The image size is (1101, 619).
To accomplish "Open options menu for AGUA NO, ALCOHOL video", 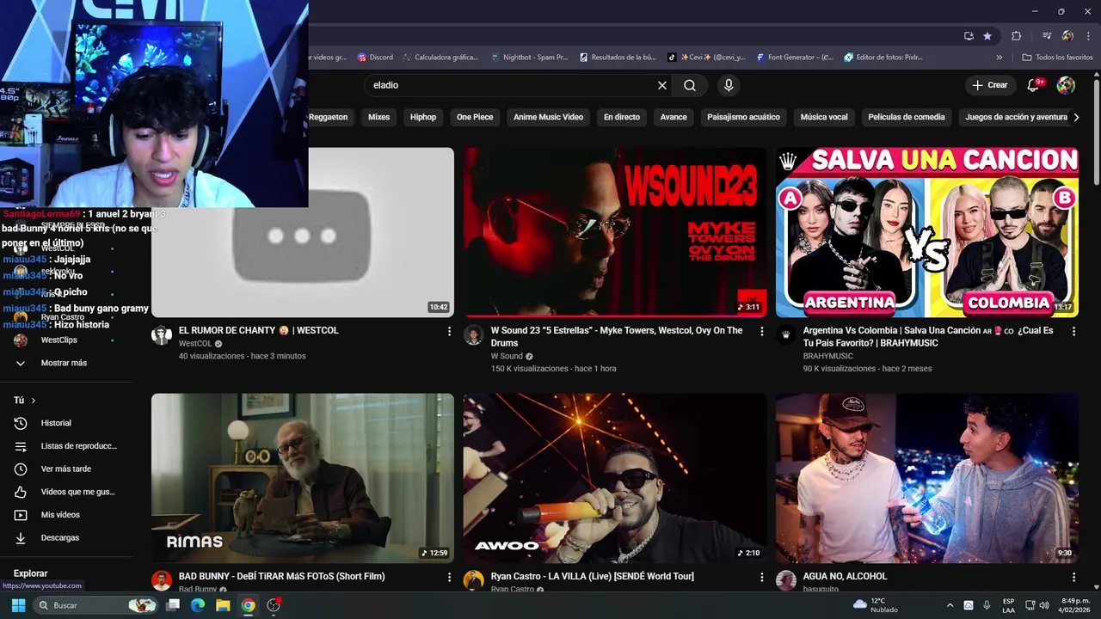I will pos(1073,577).
